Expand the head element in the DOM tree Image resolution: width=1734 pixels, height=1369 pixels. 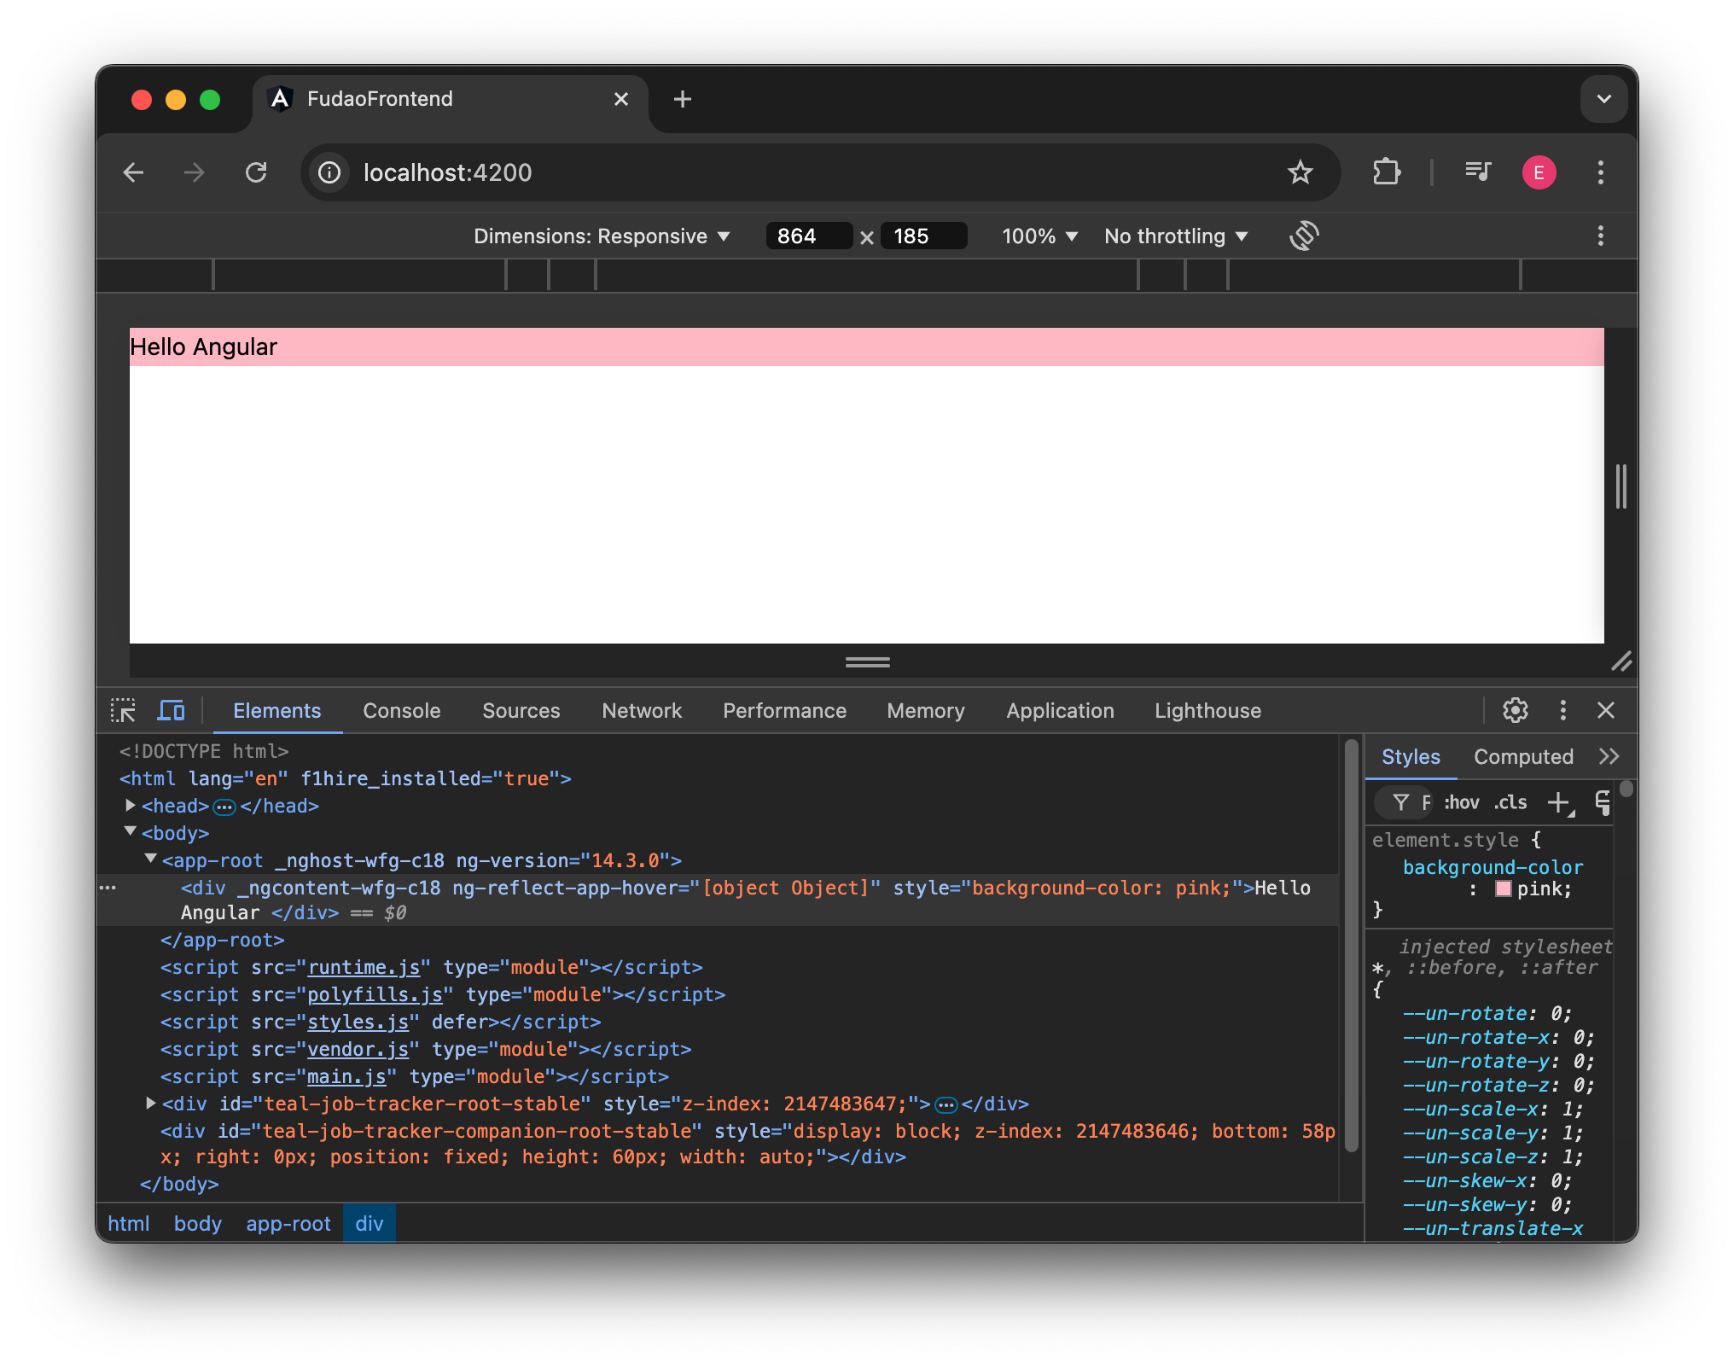[130, 806]
